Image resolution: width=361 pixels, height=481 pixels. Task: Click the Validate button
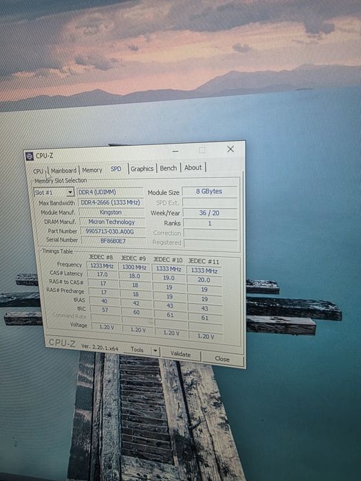tap(180, 355)
